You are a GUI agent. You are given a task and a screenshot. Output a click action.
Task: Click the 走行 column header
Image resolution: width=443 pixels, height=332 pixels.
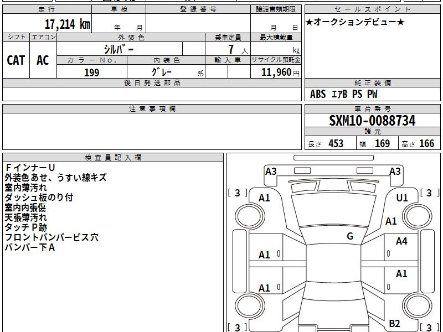click(x=47, y=9)
